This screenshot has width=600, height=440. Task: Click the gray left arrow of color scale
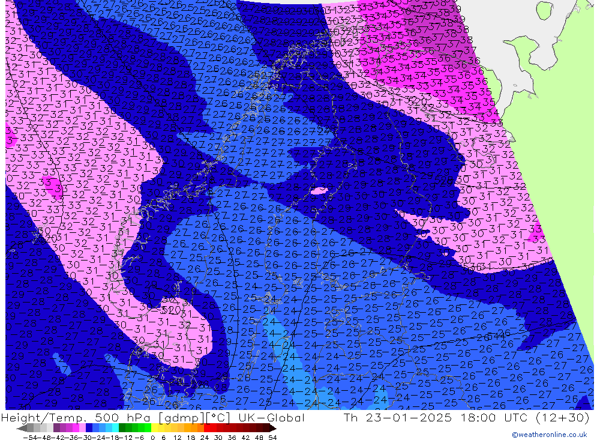point(22,429)
